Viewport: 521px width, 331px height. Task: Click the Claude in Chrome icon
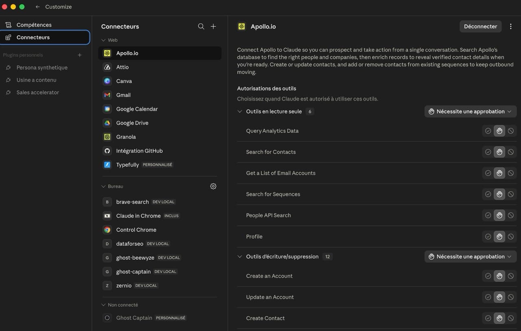[x=107, y=216]
